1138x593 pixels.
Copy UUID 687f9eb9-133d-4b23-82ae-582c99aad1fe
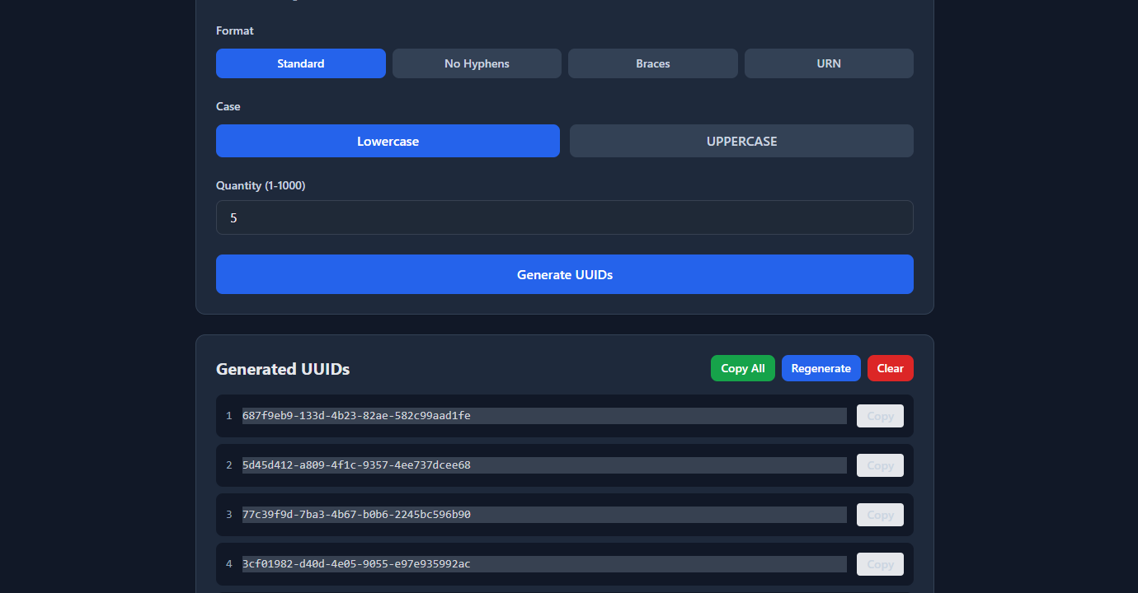[880, 416]
